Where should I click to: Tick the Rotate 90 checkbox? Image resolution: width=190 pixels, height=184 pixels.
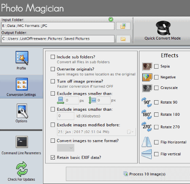coord(156,102)
